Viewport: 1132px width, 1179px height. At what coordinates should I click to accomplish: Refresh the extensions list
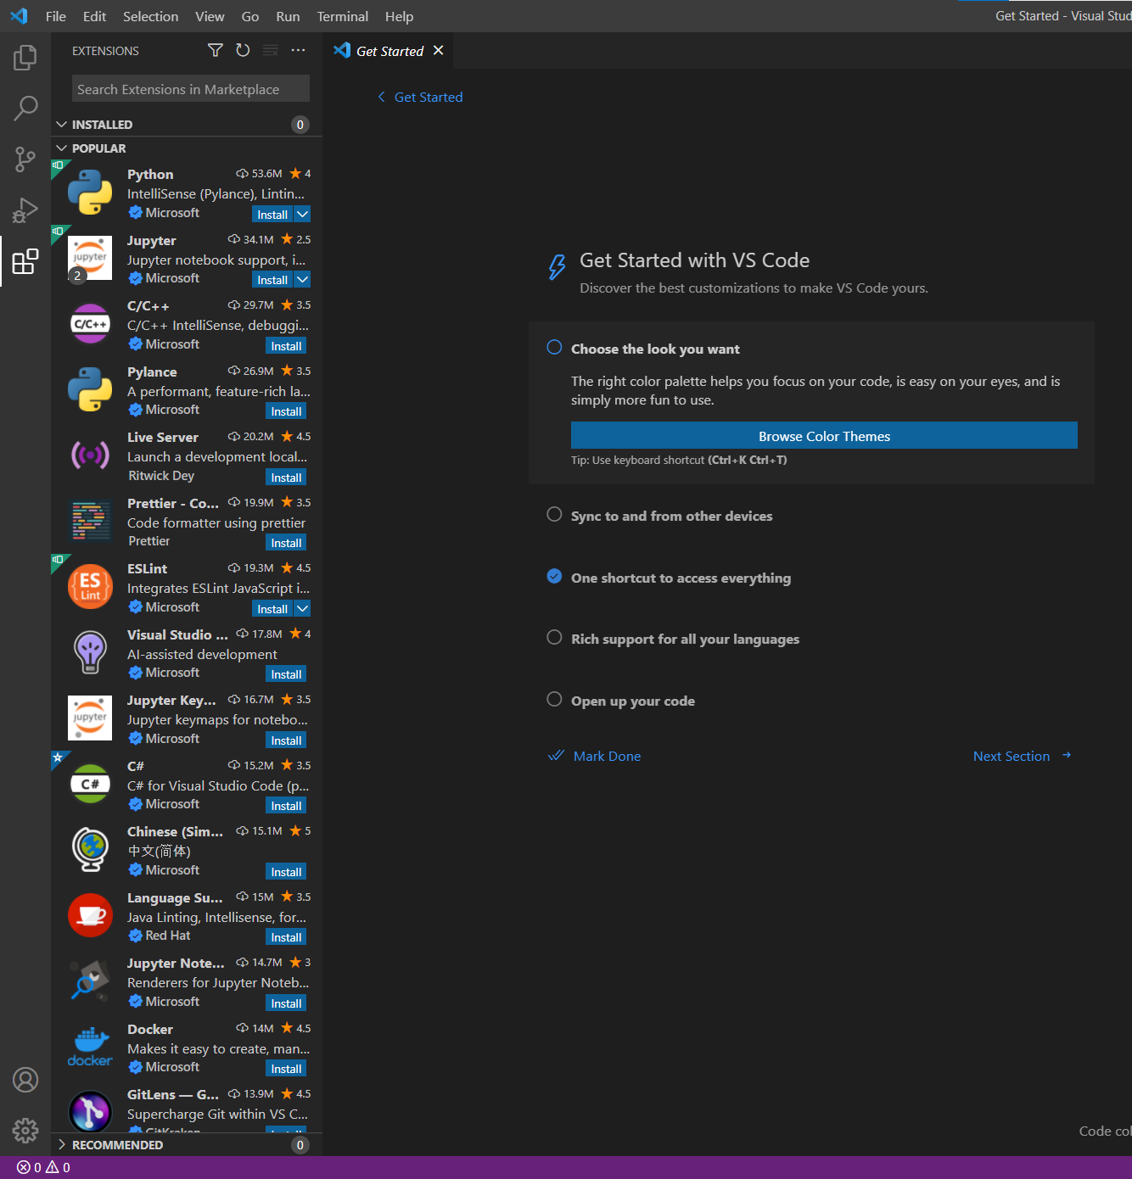point(243,50)
